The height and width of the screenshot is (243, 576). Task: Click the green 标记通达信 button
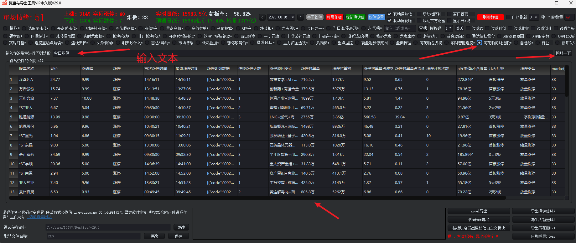(355, 17)
